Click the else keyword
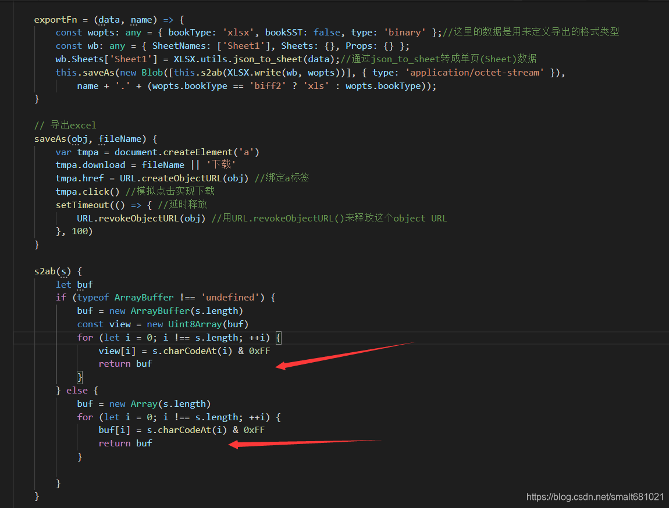 tap(77, 391)
